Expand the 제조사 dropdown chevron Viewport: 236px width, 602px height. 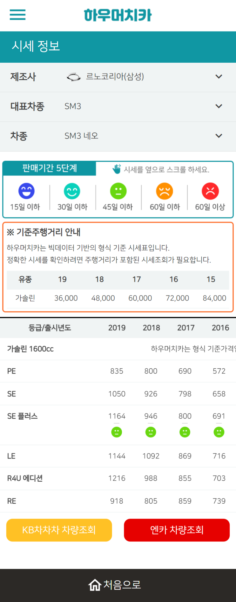click(219, 77)
